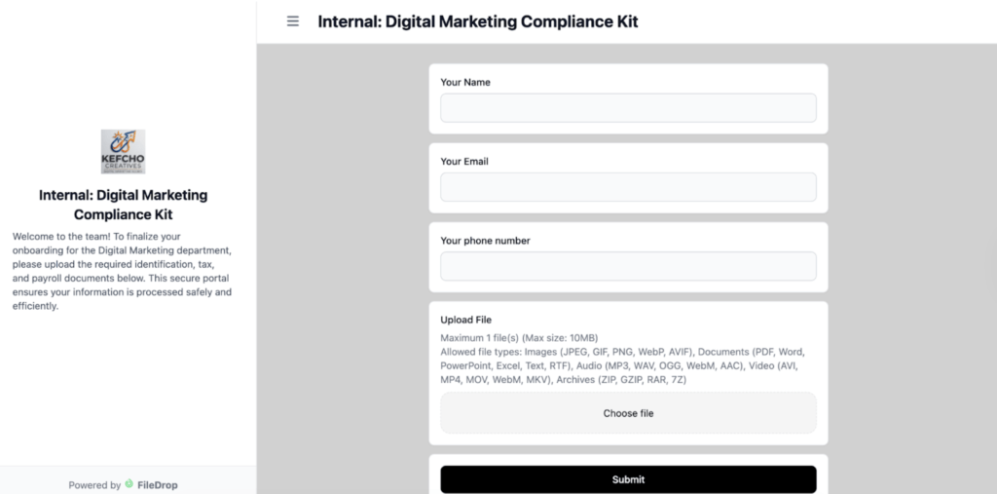Image resolution: width=997 pixels, height=494 pixels.
Task: Click the FileDrop leaf icon
Action: pyautogui.click(x=129, y=484)
